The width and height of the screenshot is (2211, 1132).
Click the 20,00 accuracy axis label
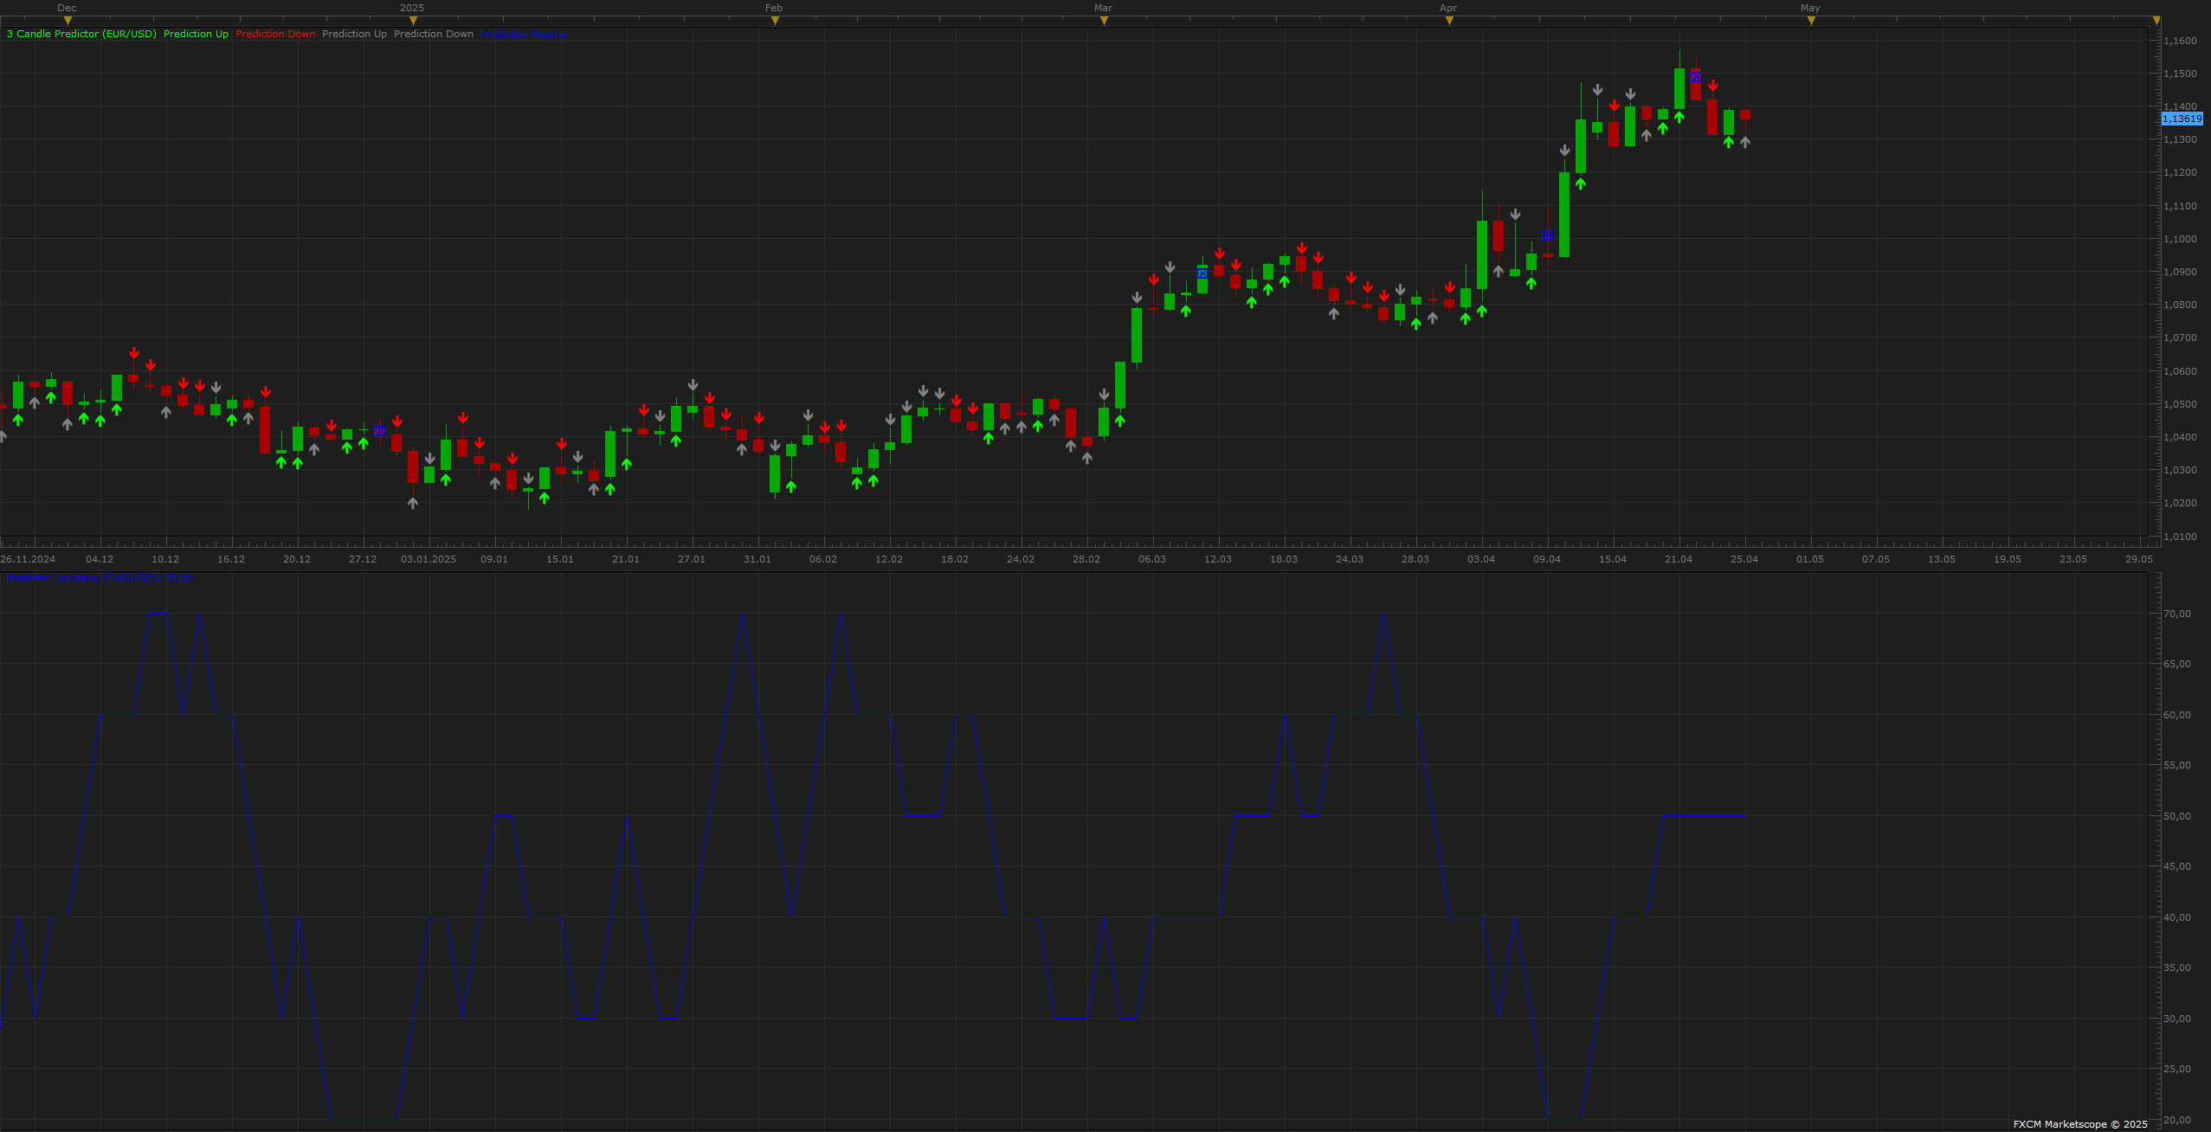pyautogui.click(x=2177, y=1120)
